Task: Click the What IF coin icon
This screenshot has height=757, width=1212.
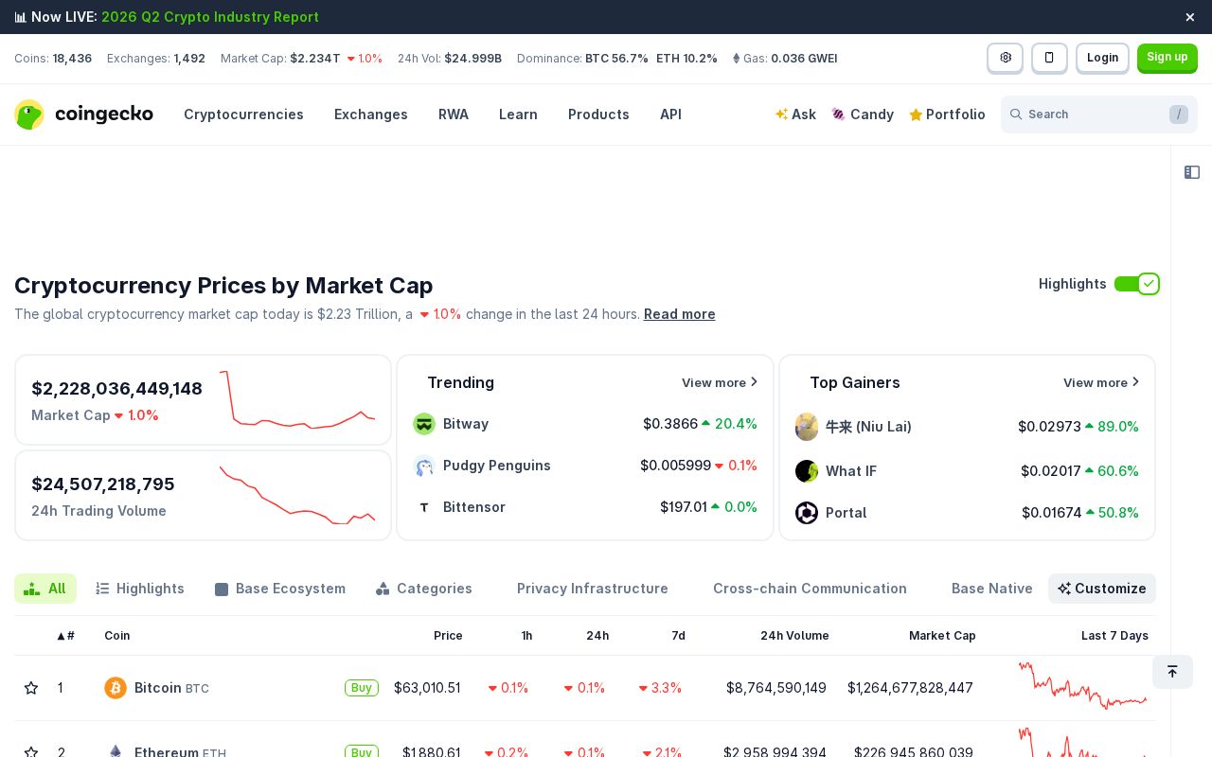Action: [x=807, y=471]
